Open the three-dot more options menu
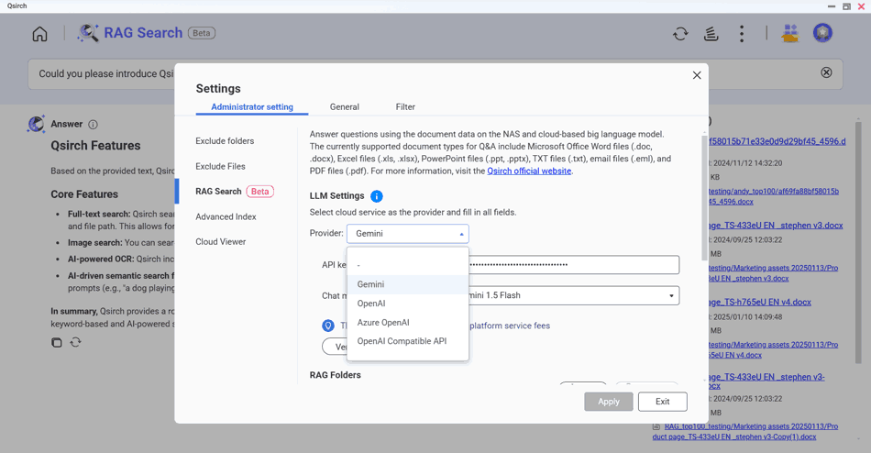 (742, 34)
